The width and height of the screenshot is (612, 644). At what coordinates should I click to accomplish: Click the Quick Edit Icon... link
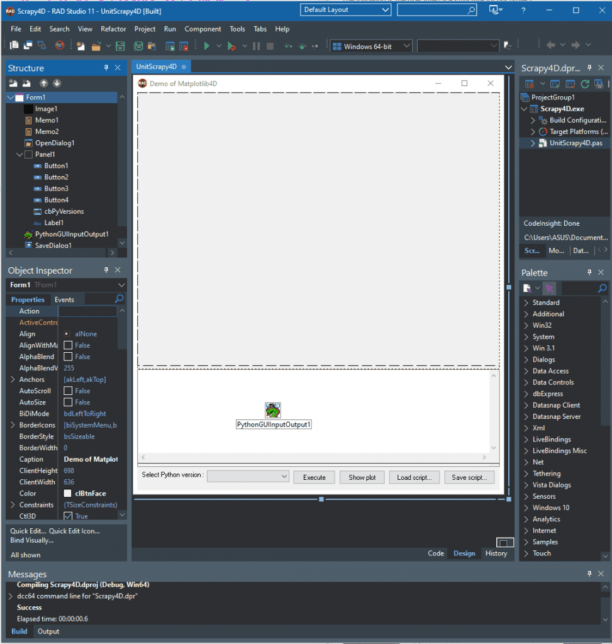pyautogui.click(x=74, y=531)
